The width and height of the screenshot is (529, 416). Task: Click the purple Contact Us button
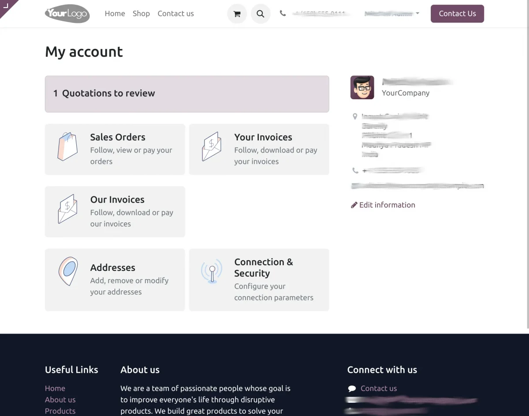(x=457, y=14)
